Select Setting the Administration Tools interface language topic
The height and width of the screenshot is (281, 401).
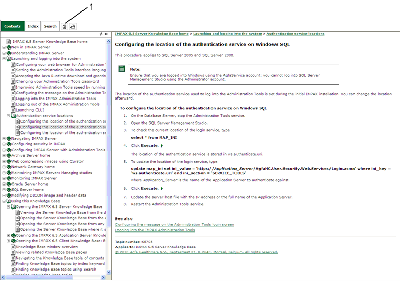point(61,70)
